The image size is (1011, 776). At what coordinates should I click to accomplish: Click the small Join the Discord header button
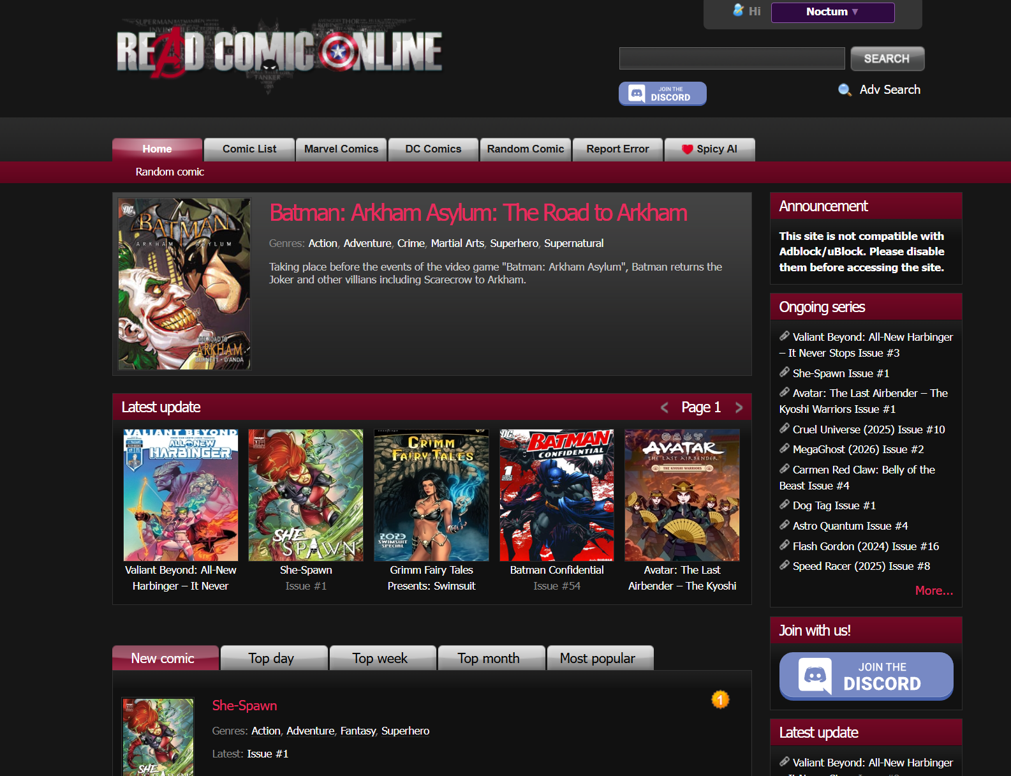pos(662,94)
